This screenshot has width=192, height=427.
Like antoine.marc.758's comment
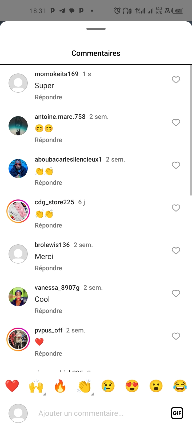coord(176,123)
